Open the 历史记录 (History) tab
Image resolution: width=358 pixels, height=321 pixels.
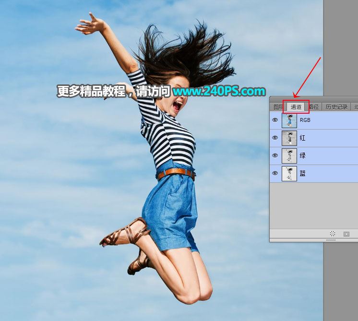(336, 107)
